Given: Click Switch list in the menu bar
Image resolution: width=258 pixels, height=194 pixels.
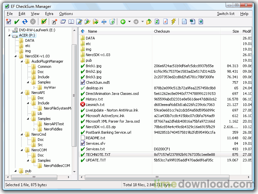Looking at the screenshot, I should tap(226, 14).
